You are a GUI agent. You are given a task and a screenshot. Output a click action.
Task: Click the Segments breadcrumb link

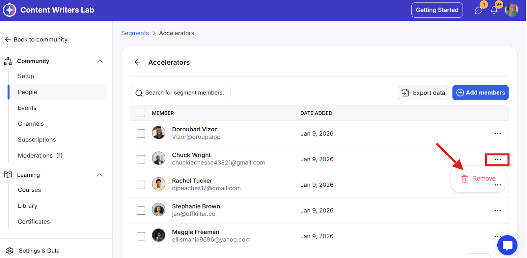pyautogui.click(x=135, y=33)
